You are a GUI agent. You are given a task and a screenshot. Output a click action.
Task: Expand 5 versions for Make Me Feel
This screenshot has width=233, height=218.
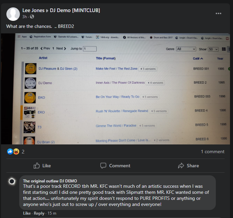(x=148, y=69)
